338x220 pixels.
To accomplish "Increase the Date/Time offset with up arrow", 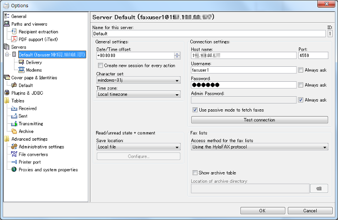I will (x=177, y=54).
